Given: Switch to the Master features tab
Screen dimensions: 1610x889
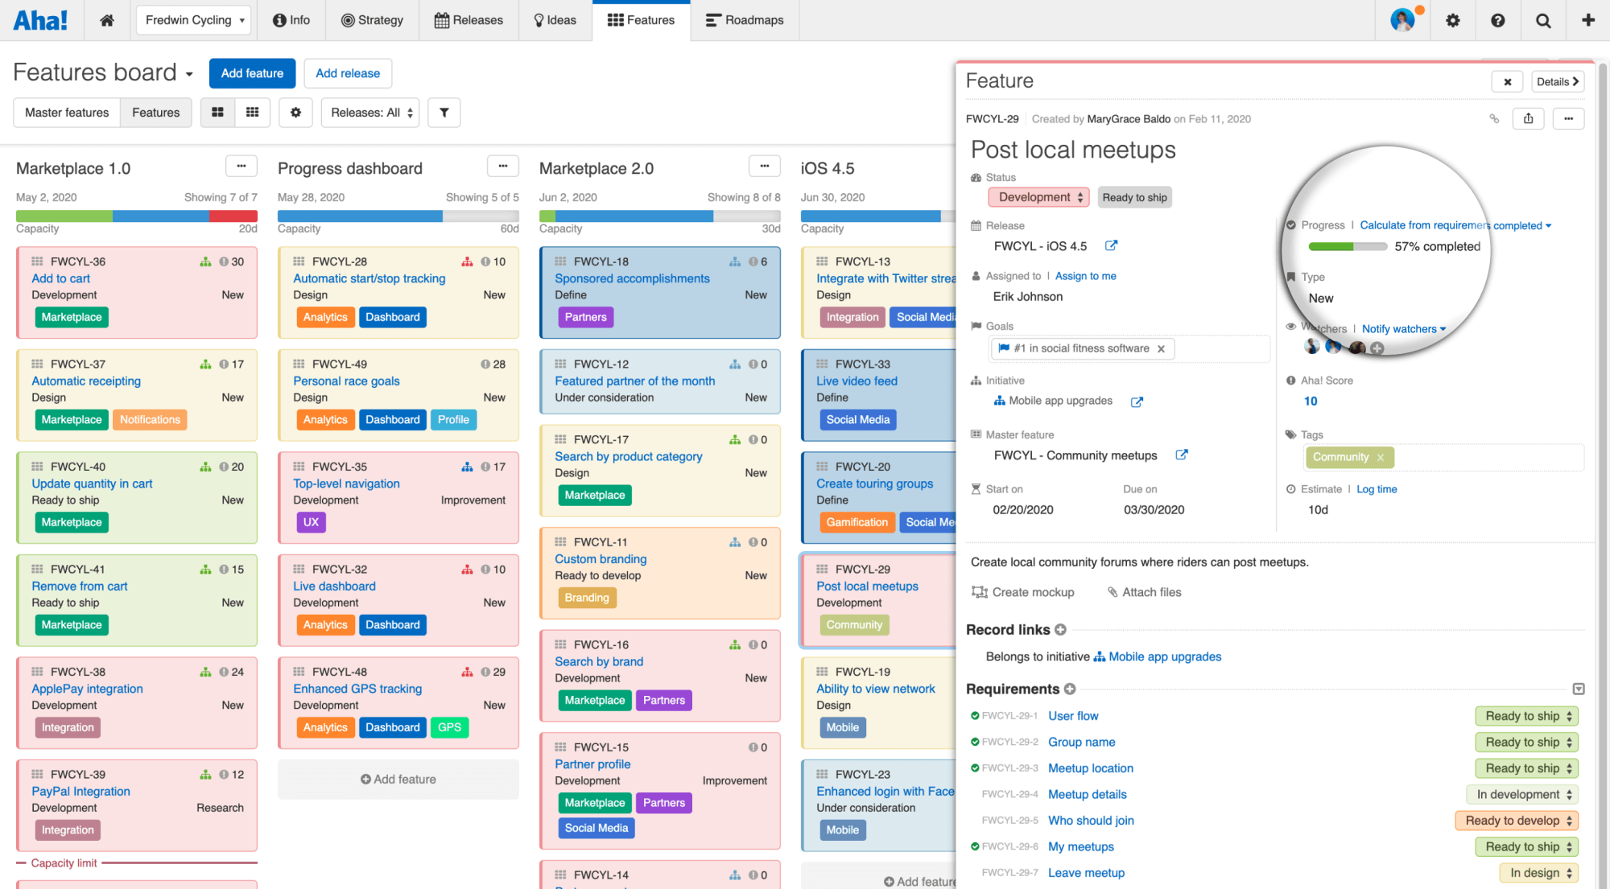Looking at the screenshot, I should click(x=66, y=113).
